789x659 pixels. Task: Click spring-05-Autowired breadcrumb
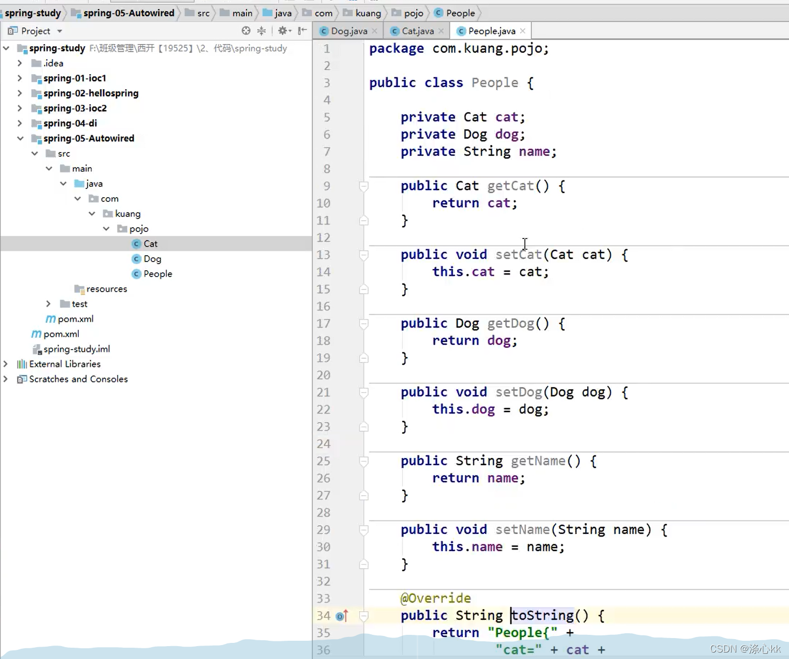(123, 13)
